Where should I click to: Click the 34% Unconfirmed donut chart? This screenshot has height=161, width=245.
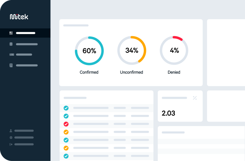pyautogui.click(x=132, y=50)
